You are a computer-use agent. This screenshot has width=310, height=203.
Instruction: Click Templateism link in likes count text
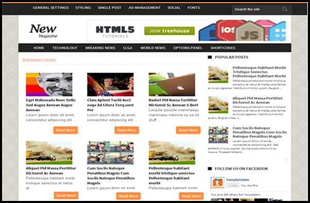click(252, 195)
